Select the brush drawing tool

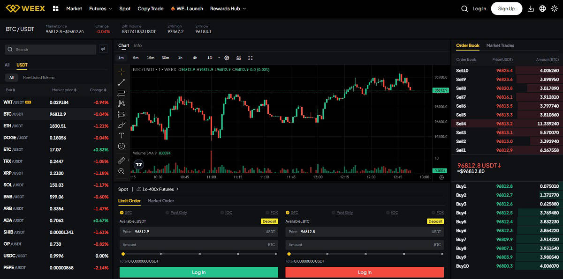point(122,125)
